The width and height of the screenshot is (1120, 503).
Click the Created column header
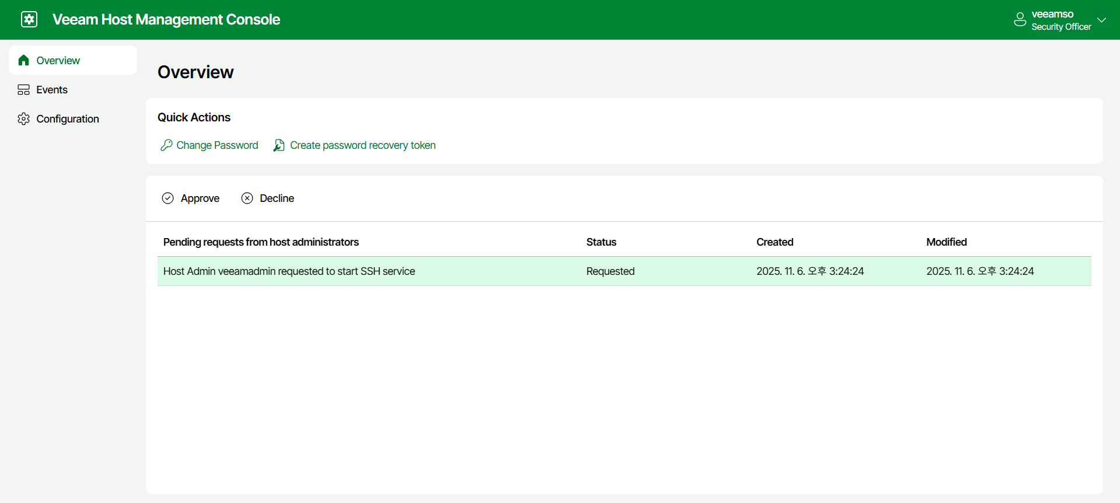coord(774,242)
